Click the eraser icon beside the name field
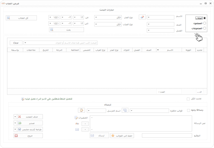The image size is (214, 148). tap(142, 17)
